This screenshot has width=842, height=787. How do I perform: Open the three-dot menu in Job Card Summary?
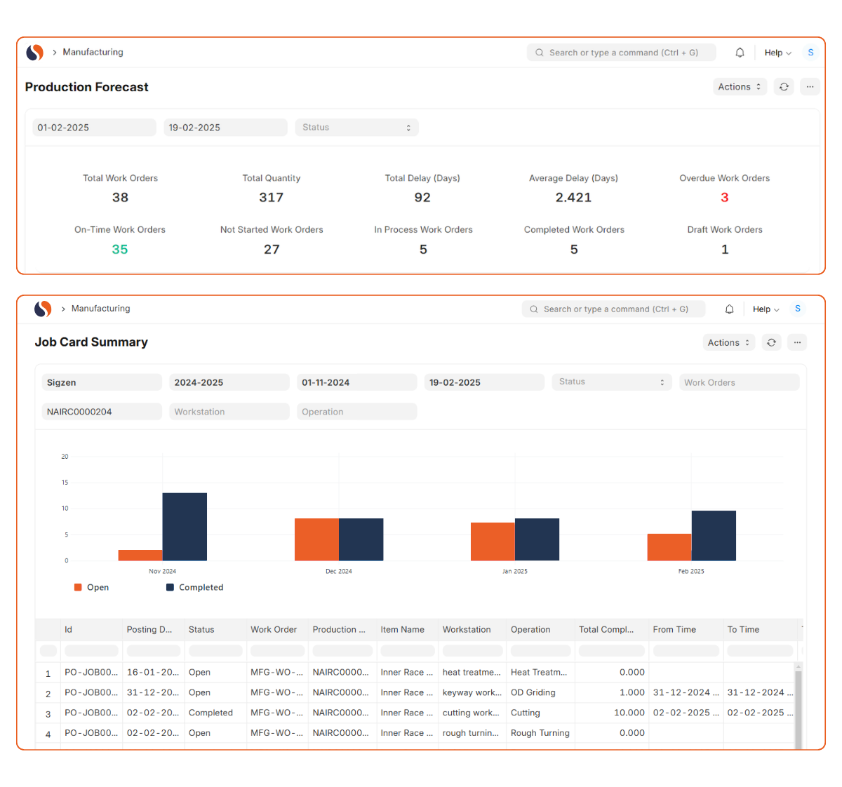click(797, 342)
